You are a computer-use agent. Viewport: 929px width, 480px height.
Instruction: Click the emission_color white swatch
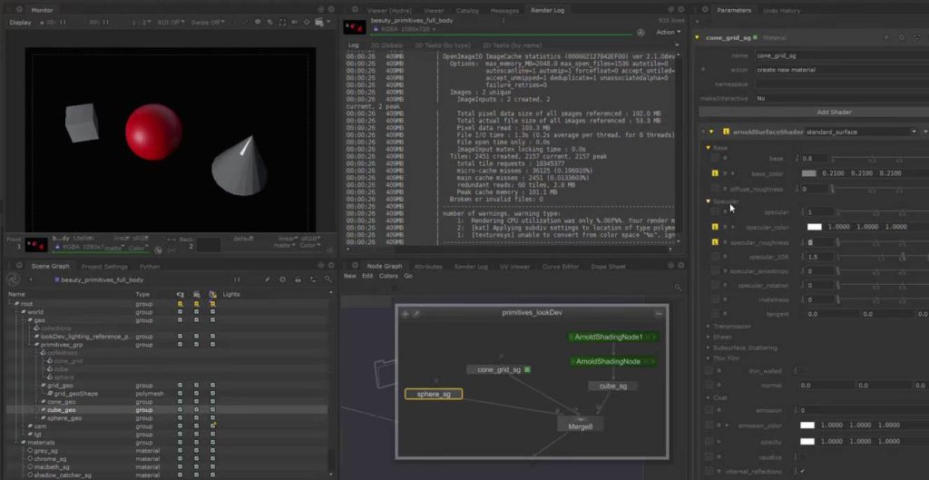pyautogui.click(x=807, y=425)
